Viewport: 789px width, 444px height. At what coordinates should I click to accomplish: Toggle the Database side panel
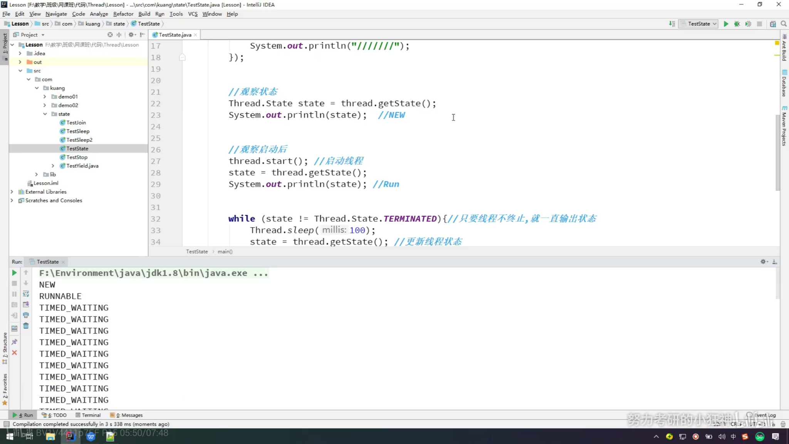[784, 83]
